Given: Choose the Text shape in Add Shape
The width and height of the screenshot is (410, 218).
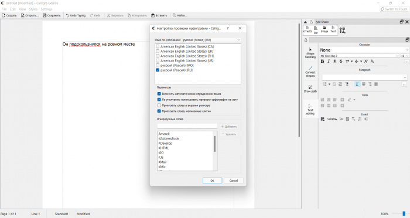Looking at the screenshot, I should click(333, 29).
